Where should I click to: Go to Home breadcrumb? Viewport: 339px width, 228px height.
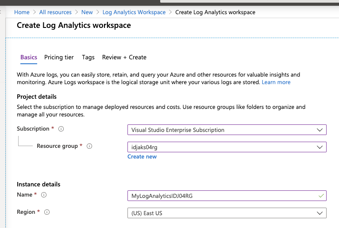22,12
